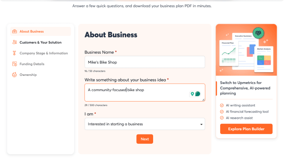This screenshot has height=161, width=289.
Task: Switch to the Ownership section
Action: (28, 75)
